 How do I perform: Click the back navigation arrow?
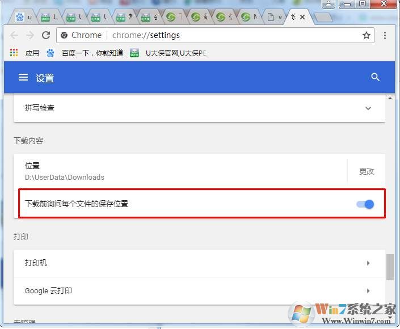15,35
